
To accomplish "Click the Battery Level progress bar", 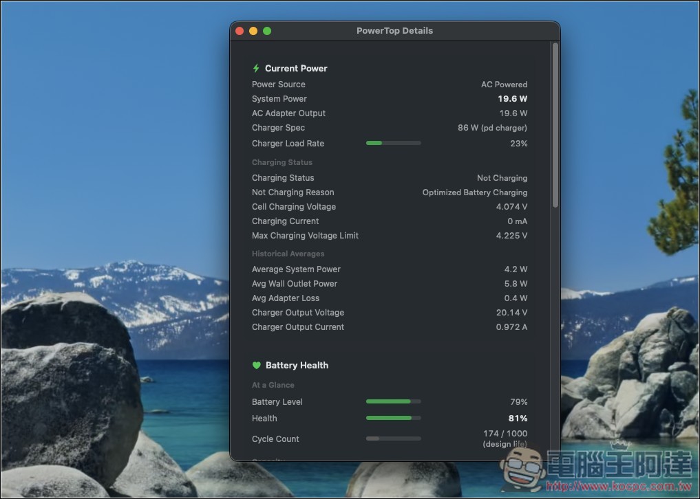I will 393,401.
